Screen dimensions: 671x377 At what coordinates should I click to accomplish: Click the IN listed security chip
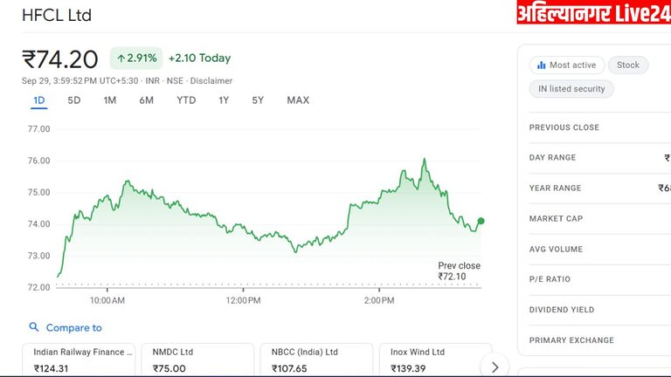(x=572, y=89)
